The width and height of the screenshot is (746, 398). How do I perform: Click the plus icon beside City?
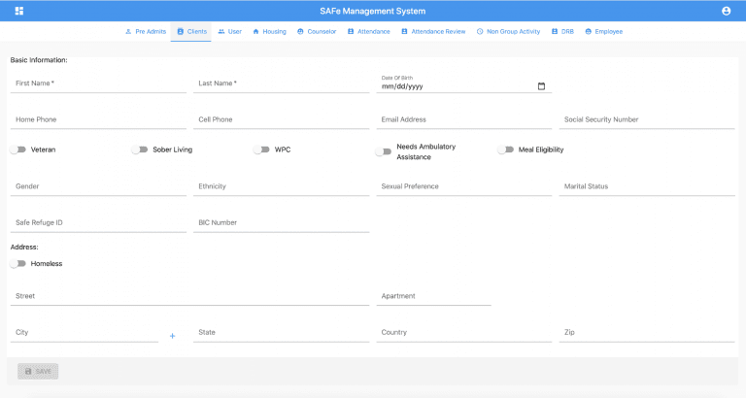point(173,336)
